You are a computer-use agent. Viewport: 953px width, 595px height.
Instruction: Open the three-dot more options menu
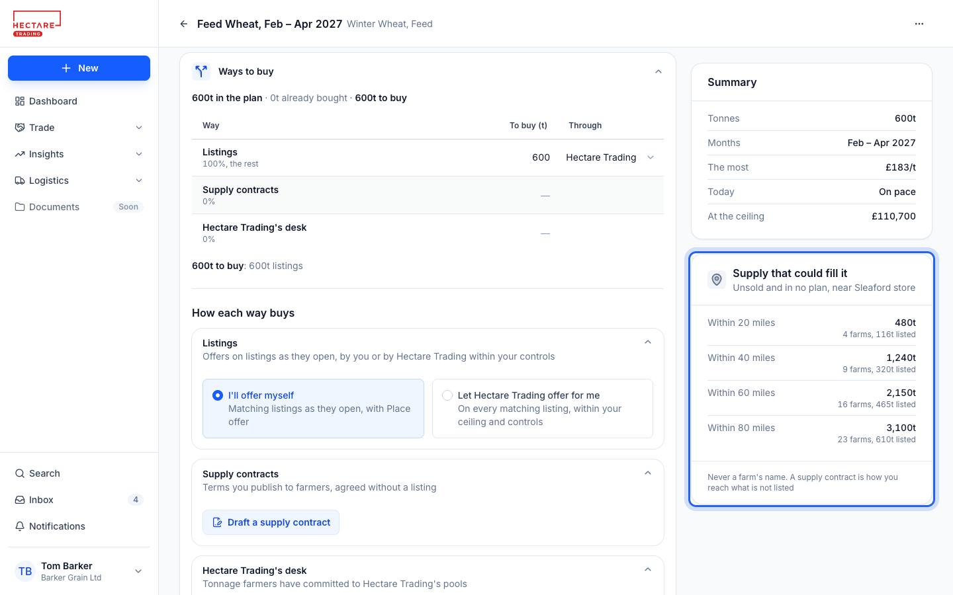919,24
